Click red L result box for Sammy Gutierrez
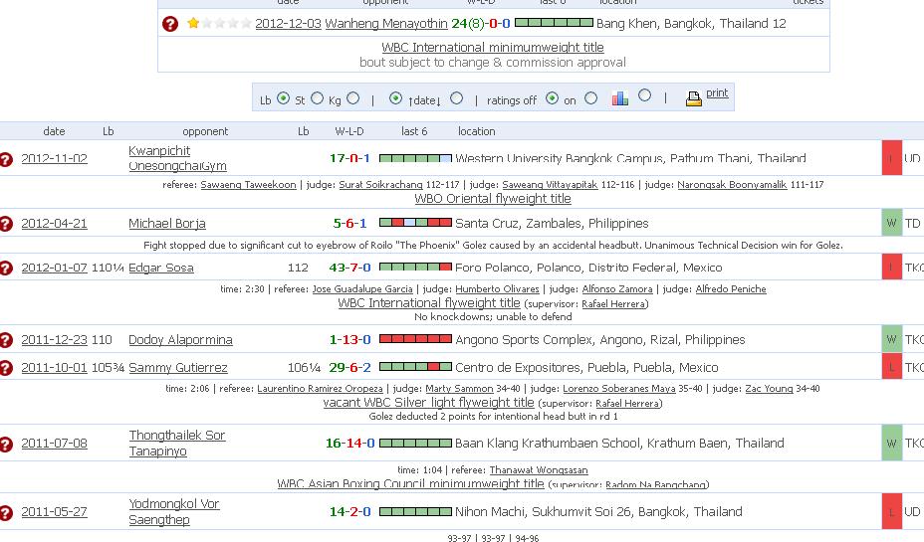Viewport: 924px width, 542px height. click(x=891, y=367)
